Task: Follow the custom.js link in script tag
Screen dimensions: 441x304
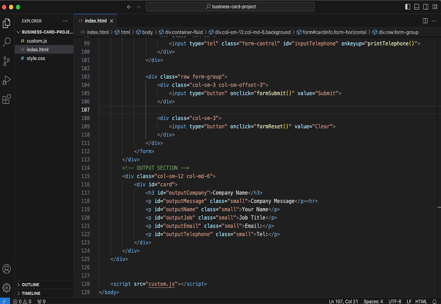Action: (x=161, y=284)
